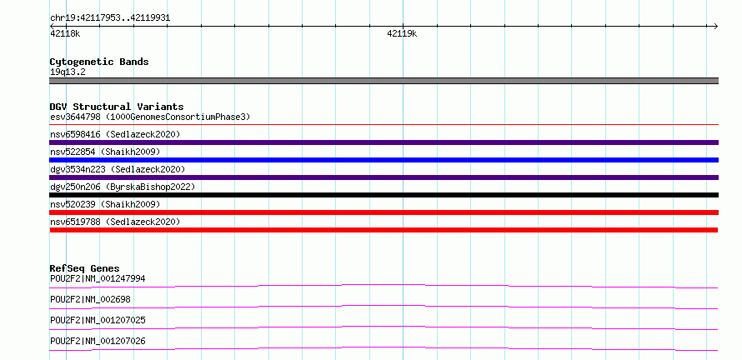742x360 pixels.
Task: Click the magenta POU2F2|NM_001207025 transcript line
Action: pyautogui.click(x=384, y=327)
